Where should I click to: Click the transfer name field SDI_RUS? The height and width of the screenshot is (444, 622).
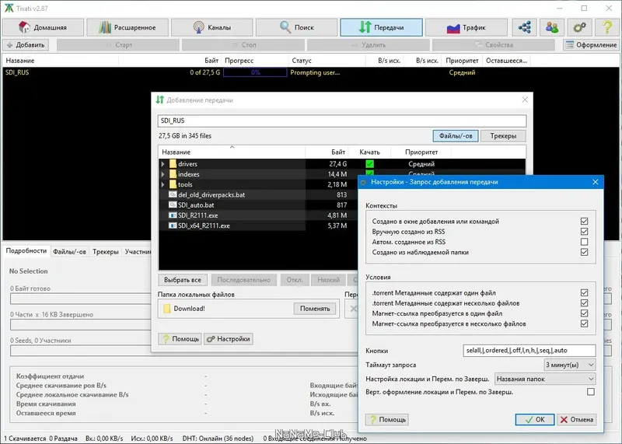click(342, 121)
